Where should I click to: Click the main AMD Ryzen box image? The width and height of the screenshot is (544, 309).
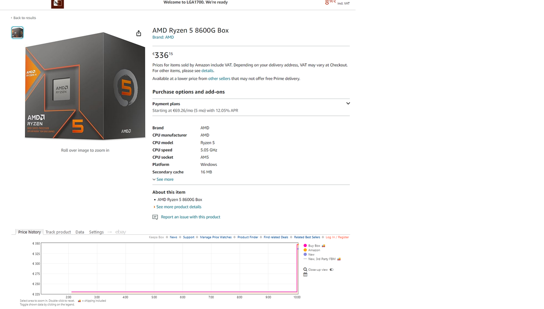point(85,86)
